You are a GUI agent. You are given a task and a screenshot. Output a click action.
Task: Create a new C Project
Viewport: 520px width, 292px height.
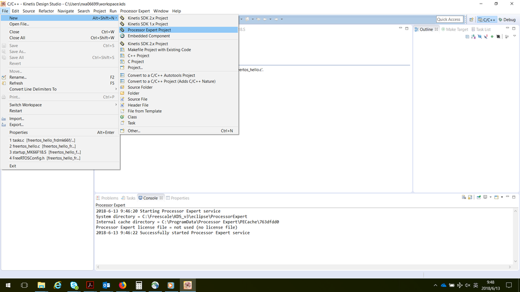coord(179,62)
